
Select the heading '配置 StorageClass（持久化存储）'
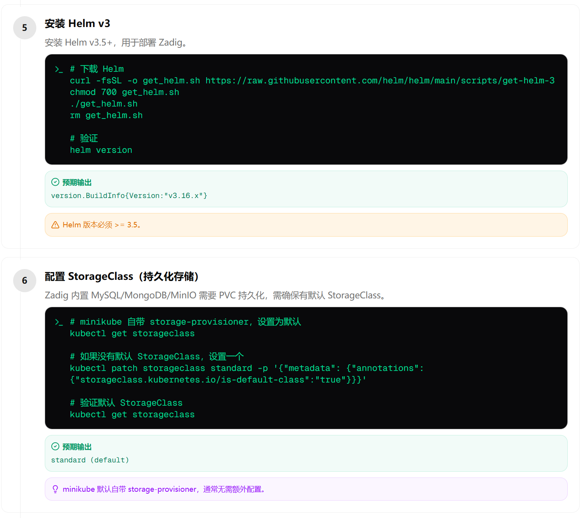(x=122, y=276)
